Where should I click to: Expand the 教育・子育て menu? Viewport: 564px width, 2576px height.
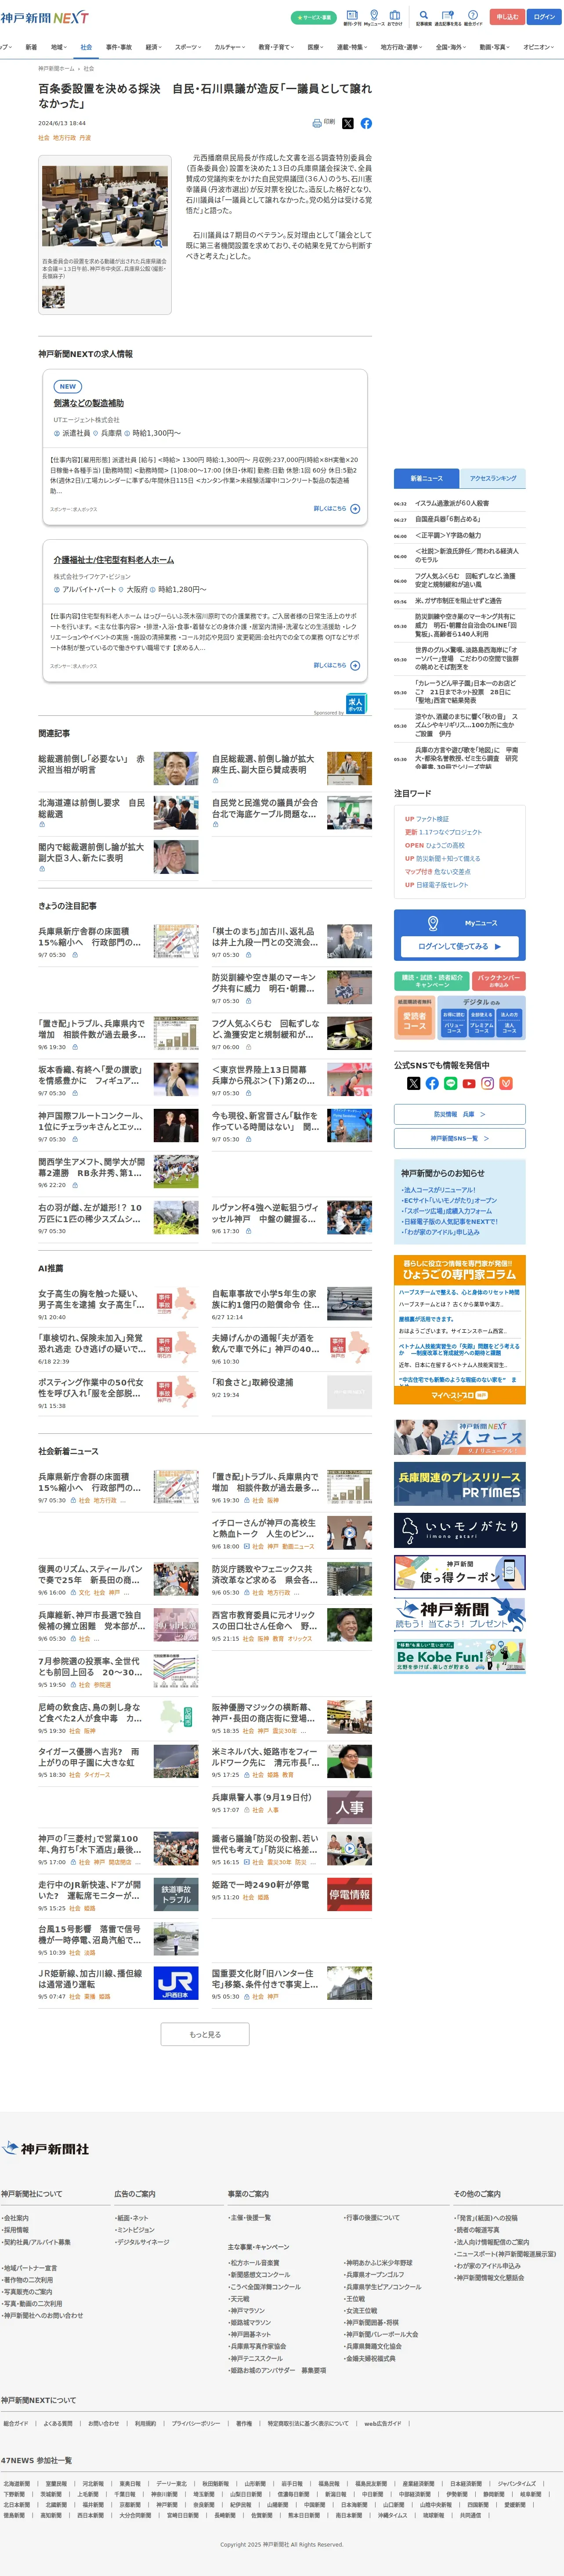point(275,47)
